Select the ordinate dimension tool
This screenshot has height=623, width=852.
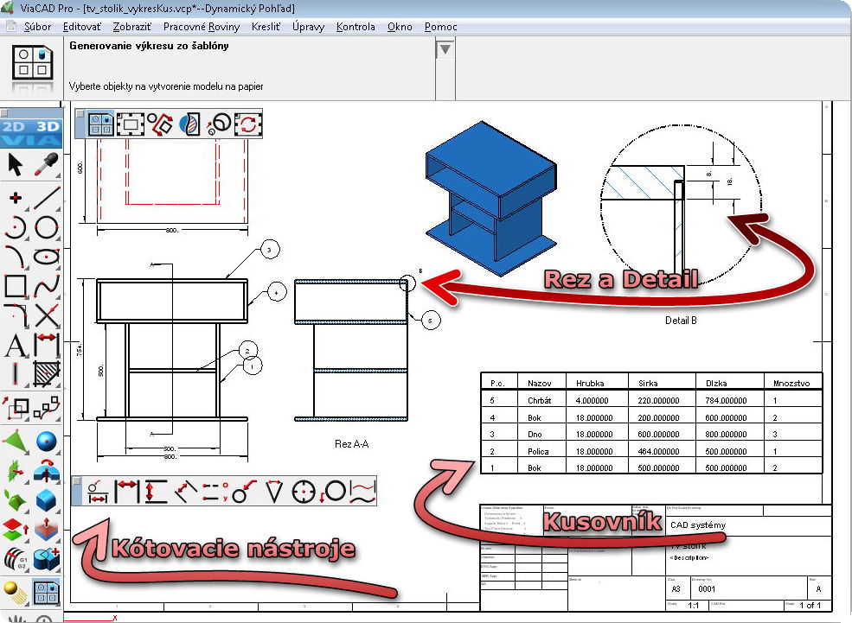coord(215,491)
